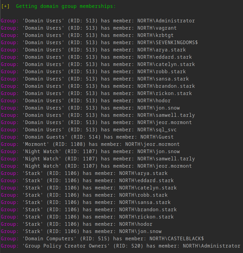The height and width of the screenshot is (253, 243).
Task: Select the Stark group line for NORTH\arya.stark
Action: pyautogui.click(x=84, y=173)
